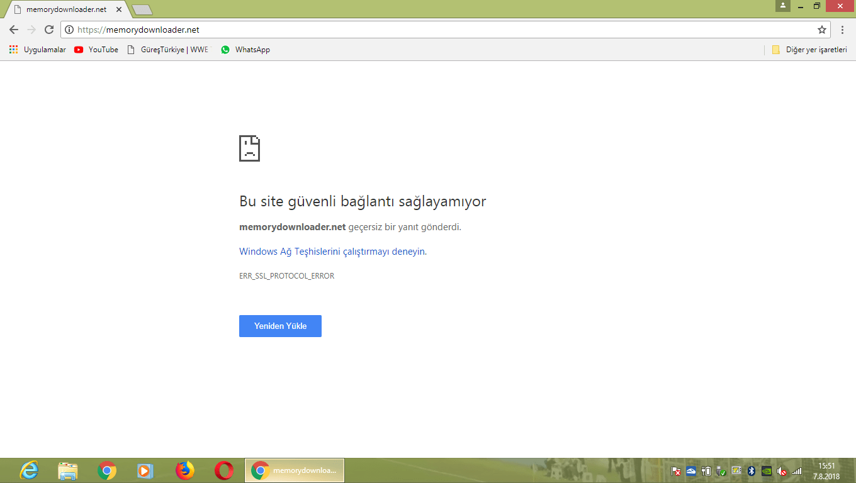The height and width of the screenshot is (483, 856).
Task: Open the media player taskbar icon
Action: coord(145,470)
